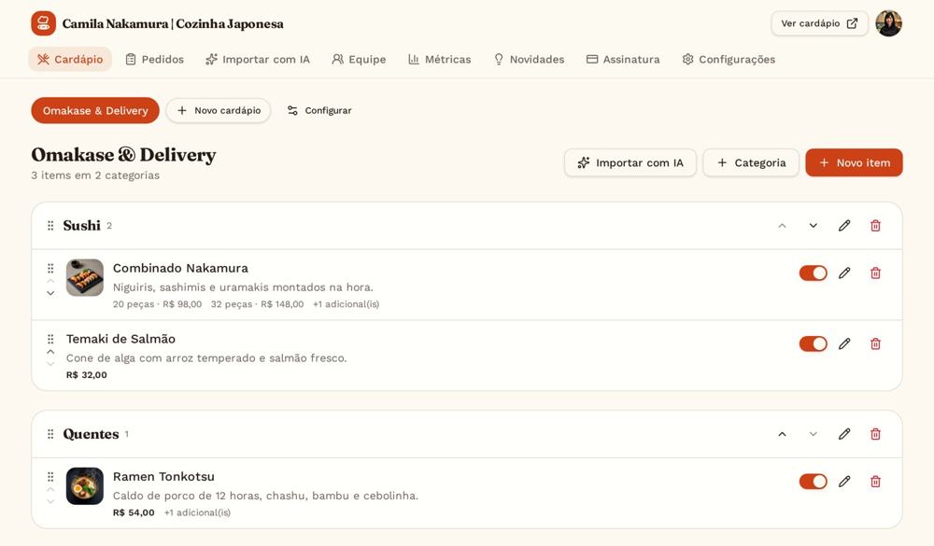
Task: Click the 32 peças · R$ 148,00 option
Action: coord(258,304)
